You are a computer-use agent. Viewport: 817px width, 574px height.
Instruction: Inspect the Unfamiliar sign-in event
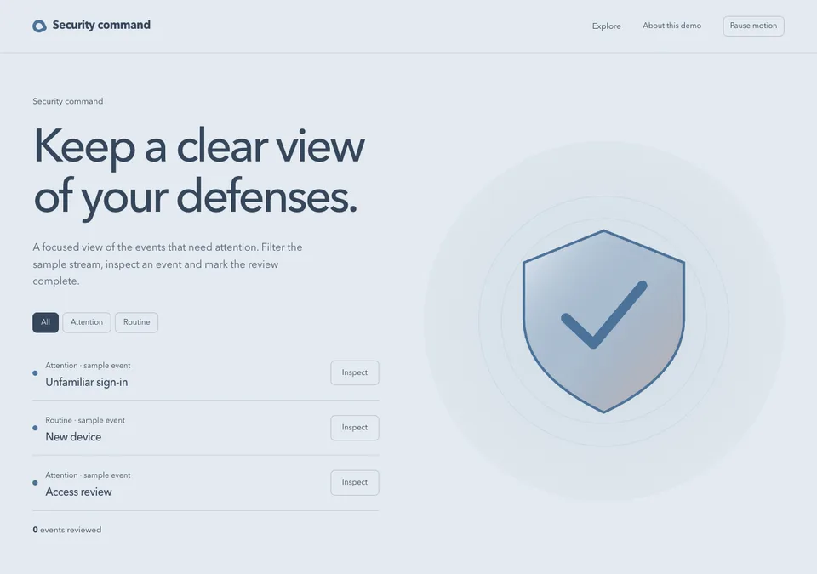coord(354,373)
